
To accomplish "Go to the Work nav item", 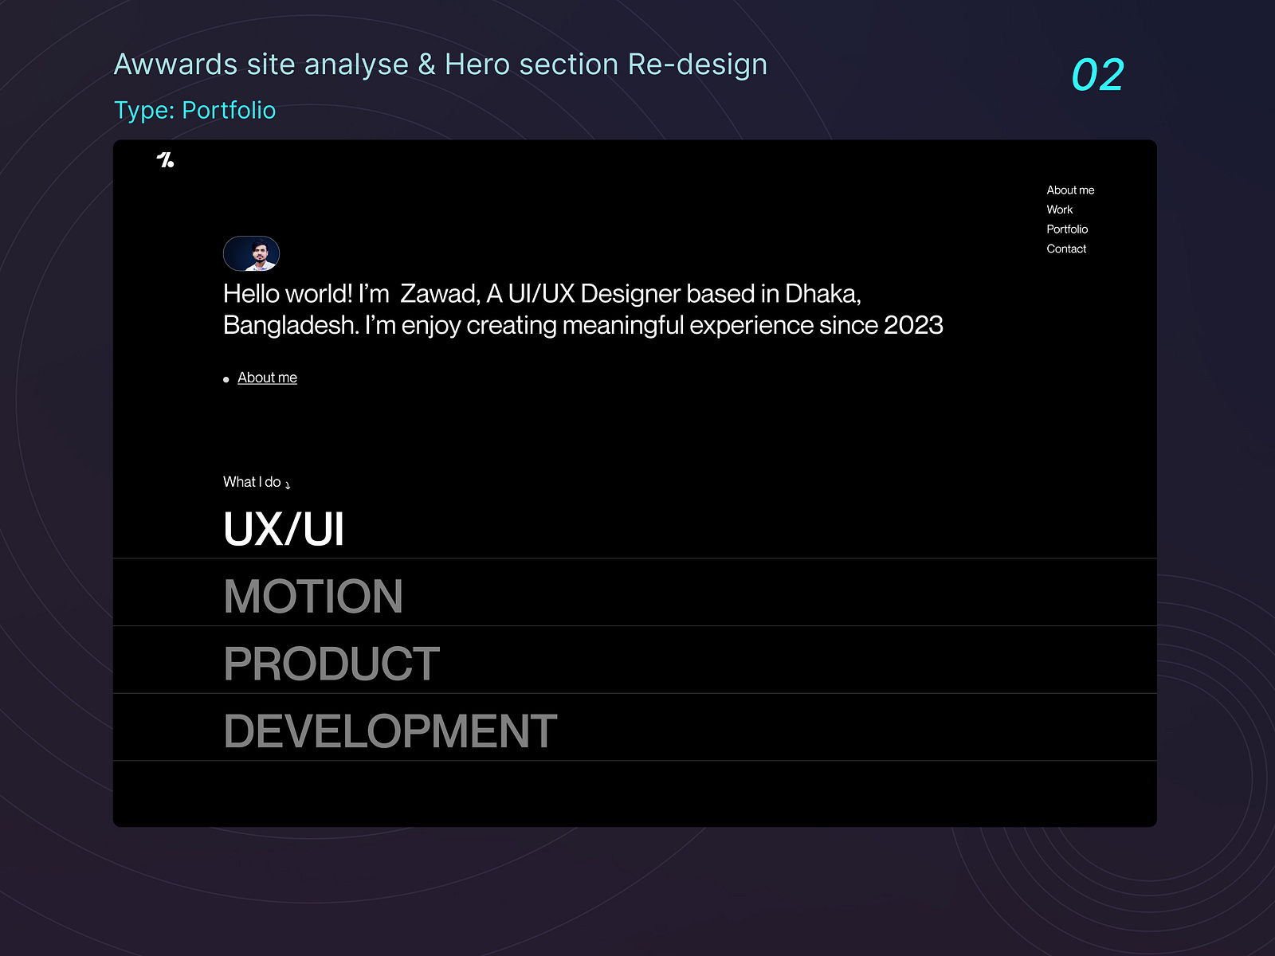I will (x=1059, y=210).
